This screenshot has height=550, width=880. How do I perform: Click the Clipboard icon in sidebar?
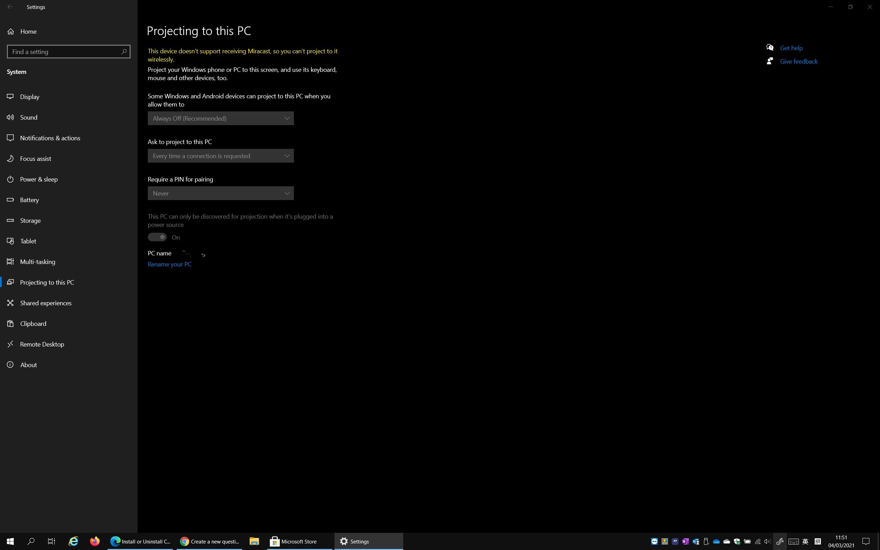10,323
